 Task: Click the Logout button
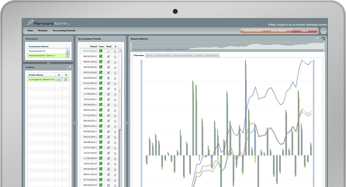point(304,31)
